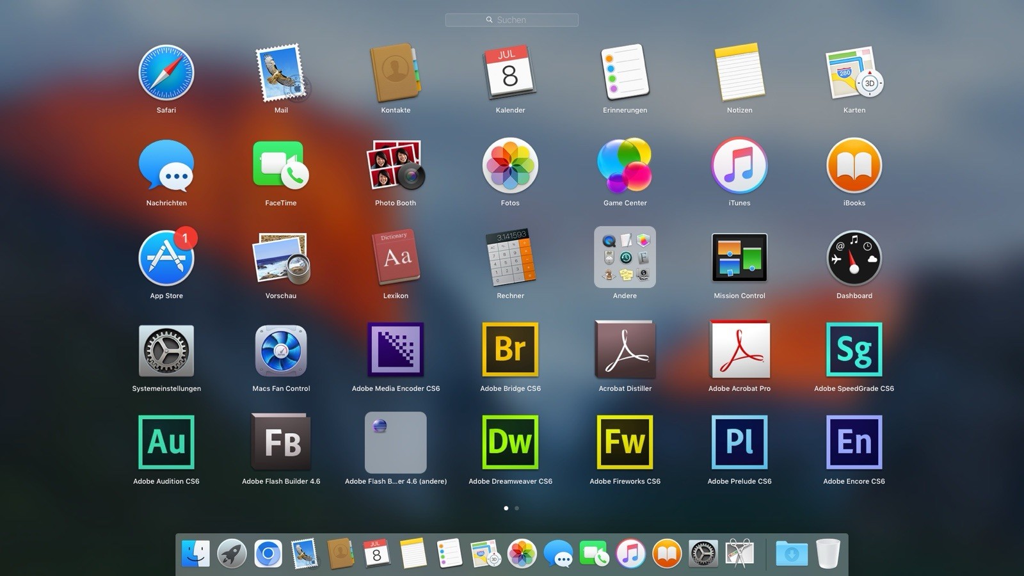Open Maps in the Dock
This screenshot has width=1024, height=576.
(485, 554)
